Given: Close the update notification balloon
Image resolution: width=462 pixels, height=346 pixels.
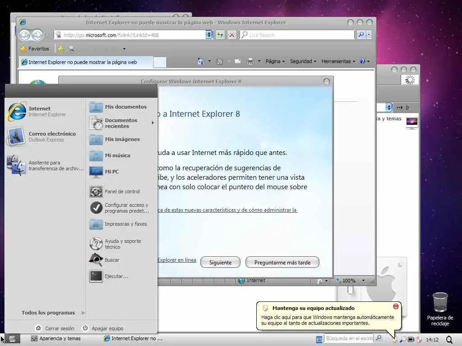Looking at the screenshot, I should point(396,306).
